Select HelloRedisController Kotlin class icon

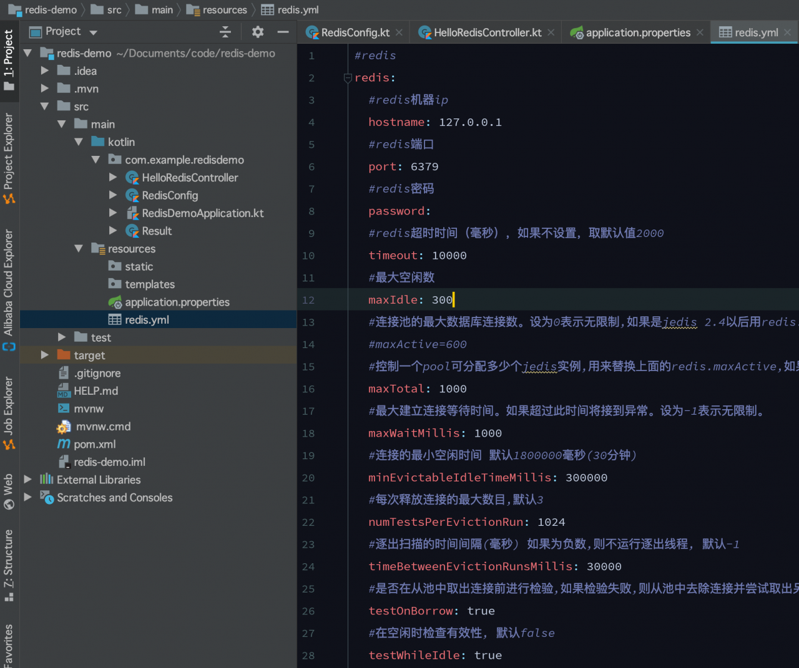[x=132, y=178]
